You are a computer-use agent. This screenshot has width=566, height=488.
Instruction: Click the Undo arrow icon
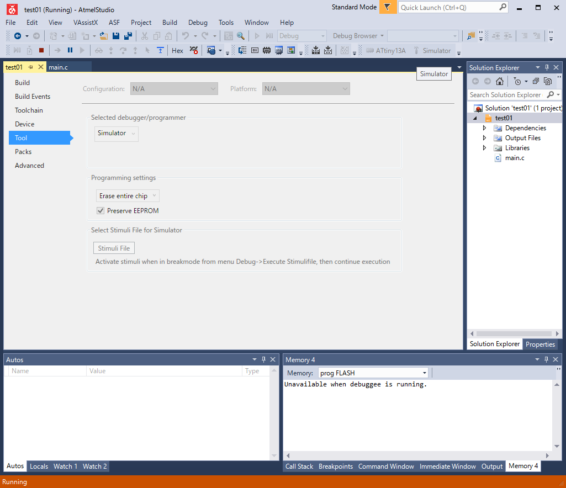(x=185, y=36)
